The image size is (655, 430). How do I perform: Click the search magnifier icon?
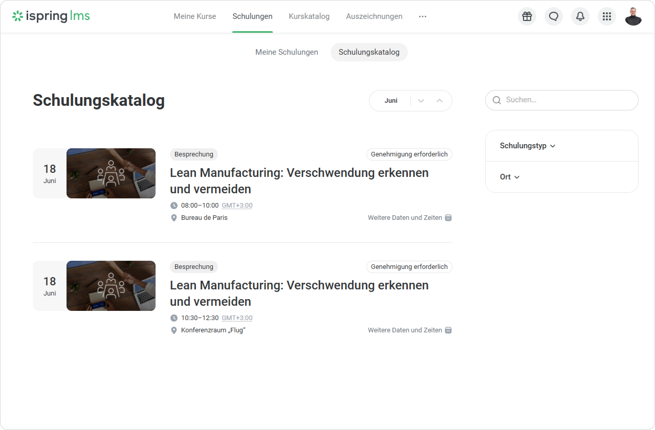point(497,100)
